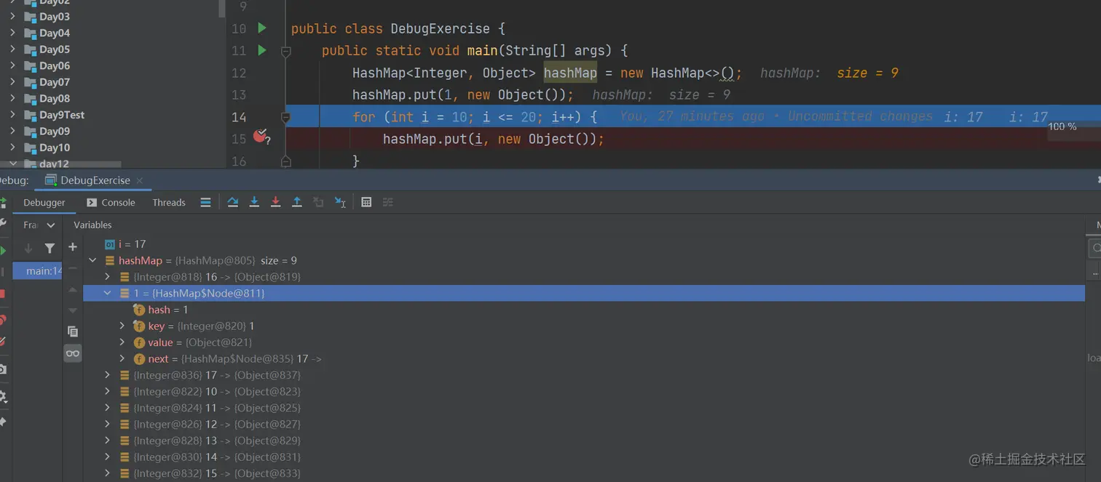The width and height of the screenshot is (1101, 482).
Task: Click the Remove Watch minus icon
Action: coord(73,268)
